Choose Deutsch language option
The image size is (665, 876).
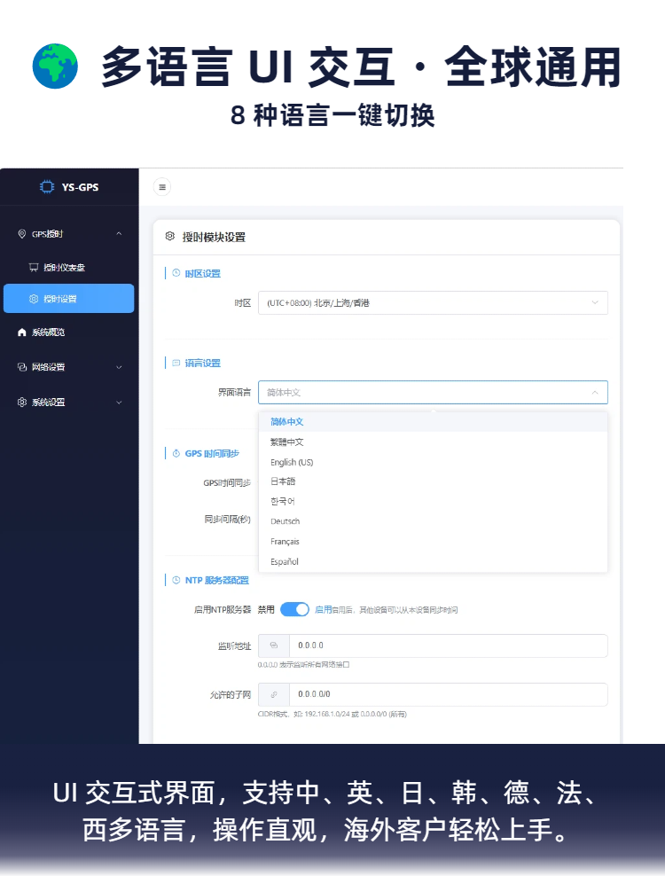pyautogui.click(x=433, y=521)
